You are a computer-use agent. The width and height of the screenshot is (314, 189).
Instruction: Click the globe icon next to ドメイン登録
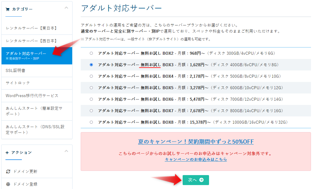(8, 184)
